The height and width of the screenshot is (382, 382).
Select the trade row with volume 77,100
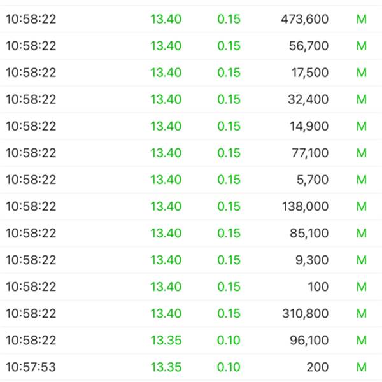click(191, 153)
